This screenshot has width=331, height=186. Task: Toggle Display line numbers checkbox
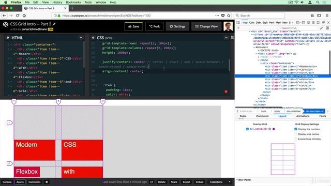[x=296, y=129]
